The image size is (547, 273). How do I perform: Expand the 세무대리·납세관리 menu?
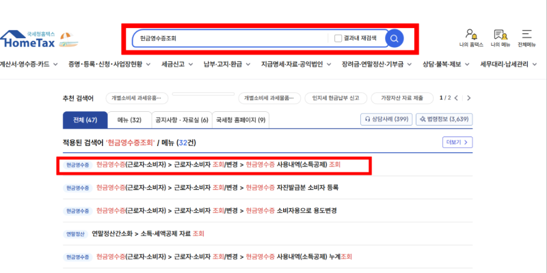tap(508, 64)
